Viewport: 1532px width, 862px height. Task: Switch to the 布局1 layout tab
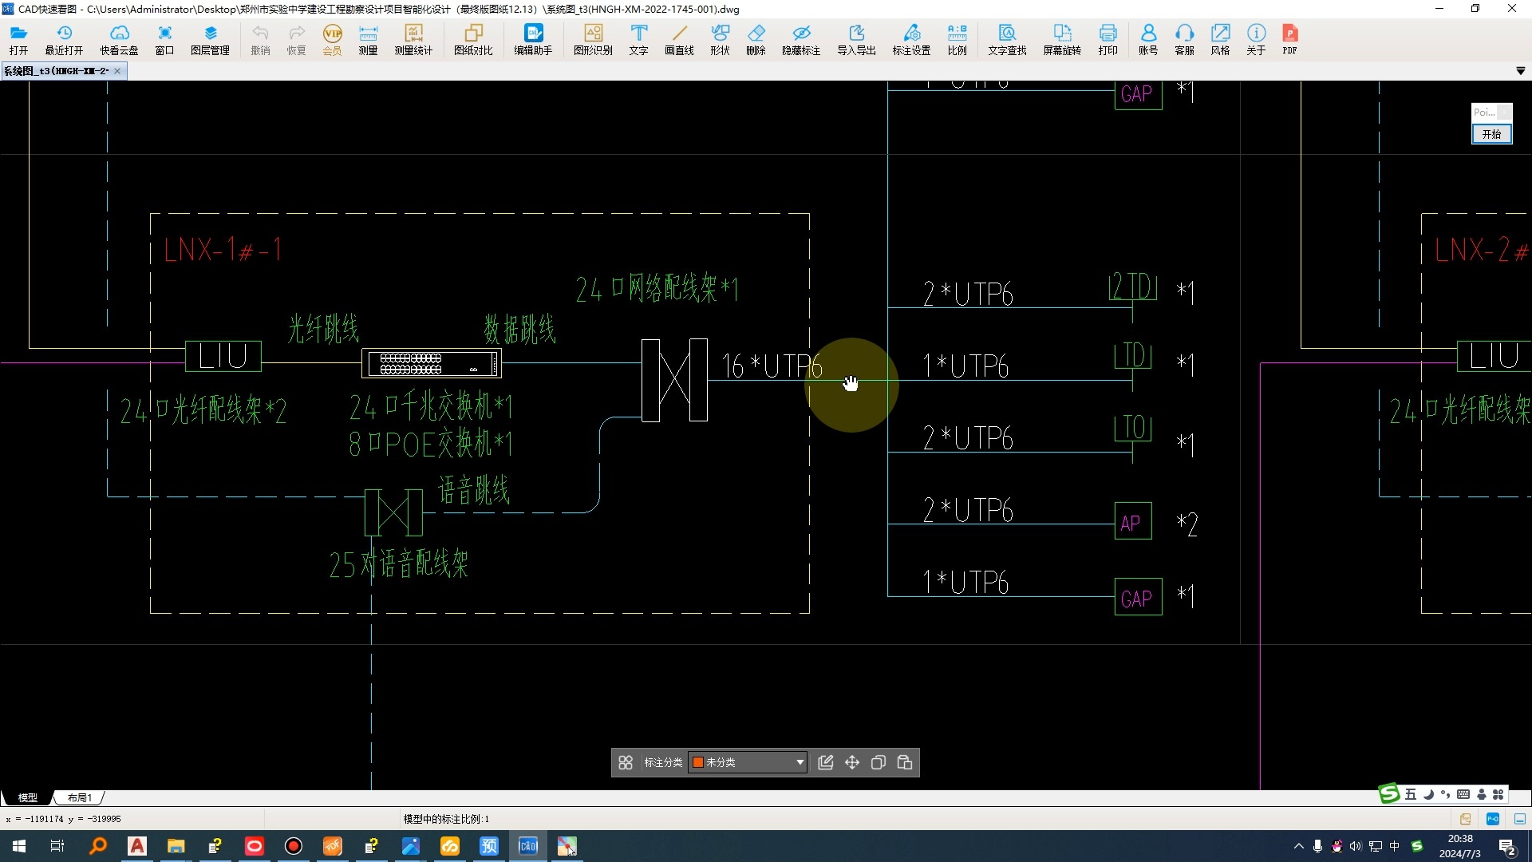coord(80,797)
